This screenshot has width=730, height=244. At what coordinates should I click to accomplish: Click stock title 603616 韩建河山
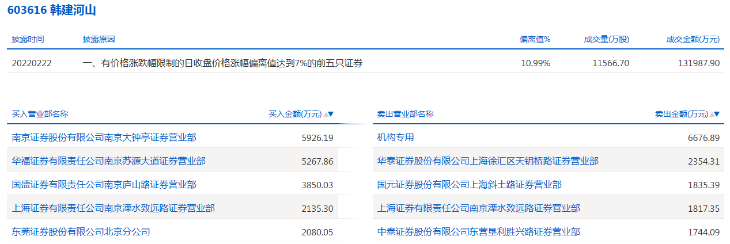coord(52,10)
